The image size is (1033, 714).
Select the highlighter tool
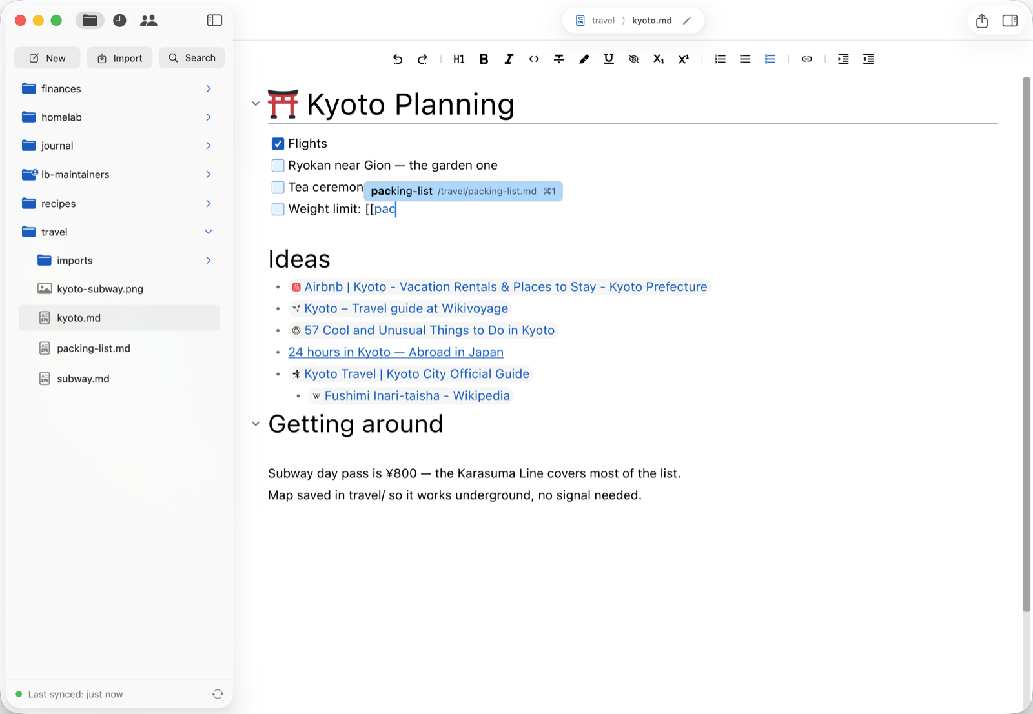pyautogui.click(x=584, y=59)
